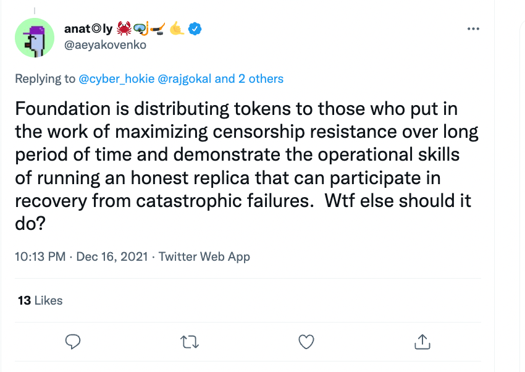Open the pixel-art profile avatar
Screen dimensions: 525x372
pos(35,38)
